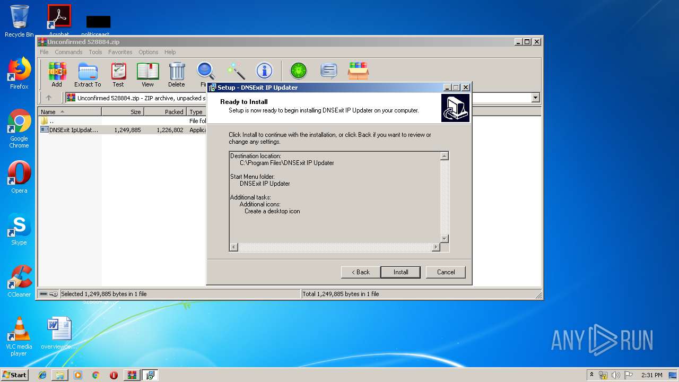Open the Tools menu in WinRAR

point(95,52)
